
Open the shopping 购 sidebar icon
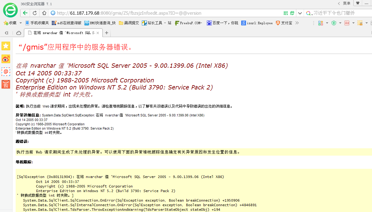coord(6,84)
